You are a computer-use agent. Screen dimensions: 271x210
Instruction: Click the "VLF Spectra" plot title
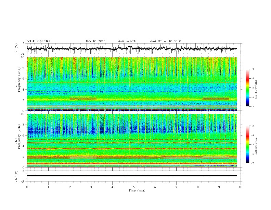[x=39, y=41]
